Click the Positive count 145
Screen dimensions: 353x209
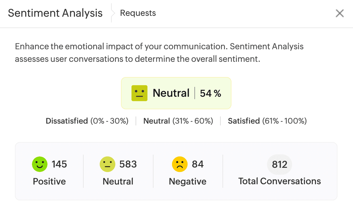tap(59, 164)
